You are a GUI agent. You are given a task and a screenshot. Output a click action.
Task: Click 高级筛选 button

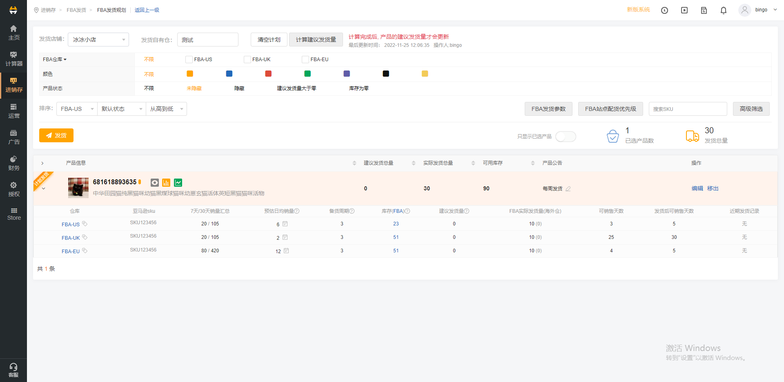point(751,109)
